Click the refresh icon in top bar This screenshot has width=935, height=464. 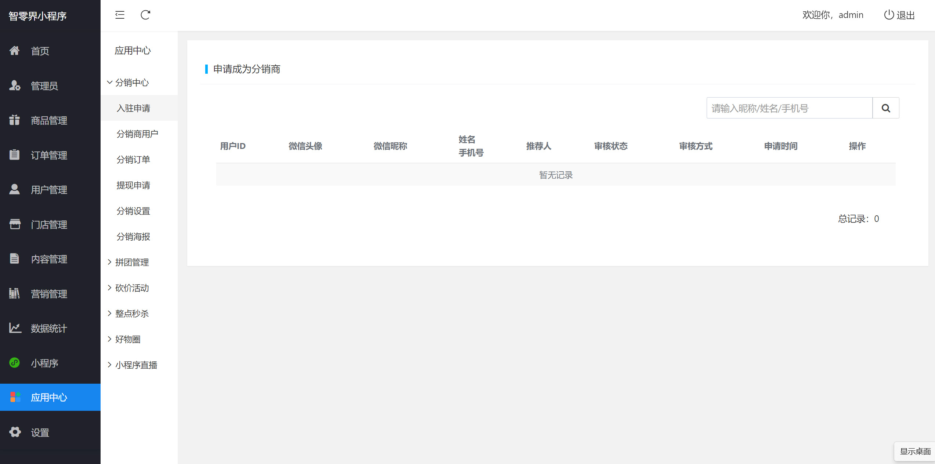tap(145, 15)
